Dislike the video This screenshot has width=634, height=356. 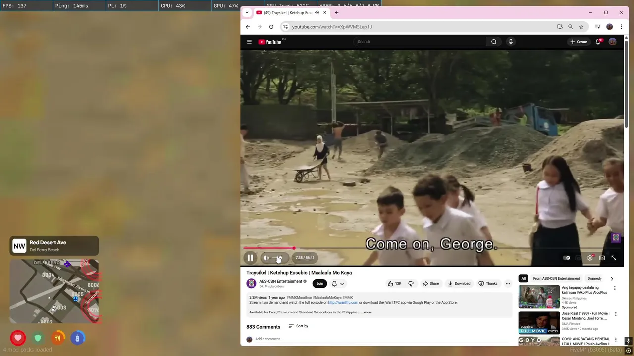click(411, 284)
